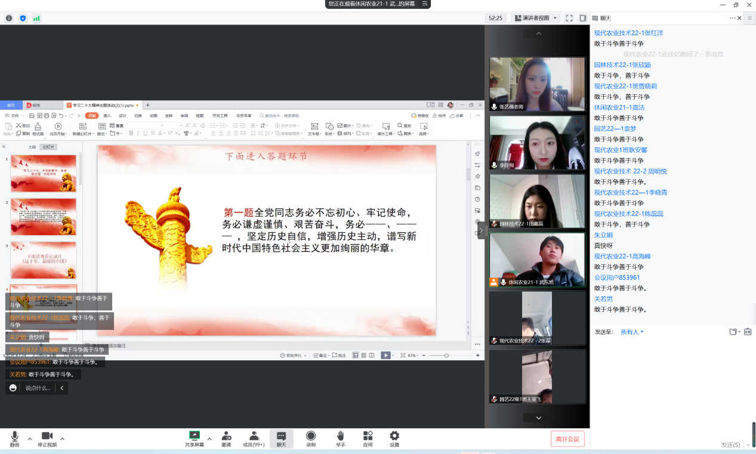This screenshot has width=756, height=454.
Task: Click the Share Screen (共享屏幕) icon
Action: pyautogui.click(x=195, y=438)
